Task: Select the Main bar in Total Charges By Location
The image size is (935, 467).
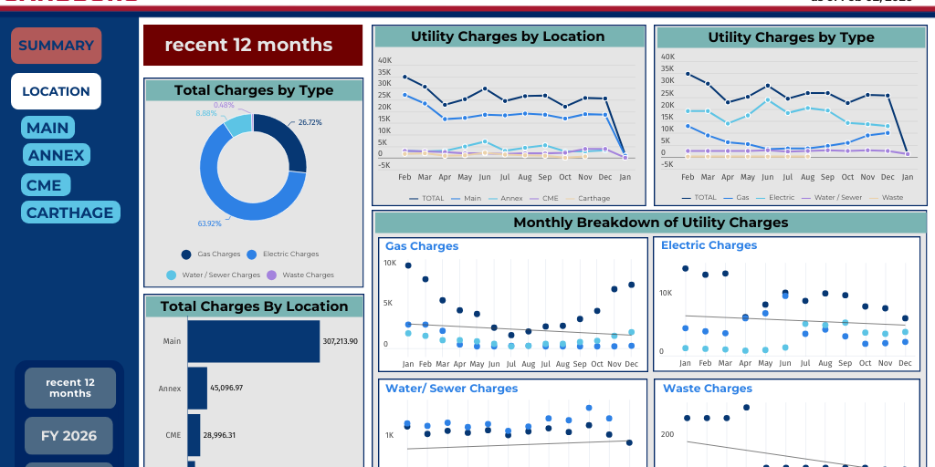Action: point(254,341)
